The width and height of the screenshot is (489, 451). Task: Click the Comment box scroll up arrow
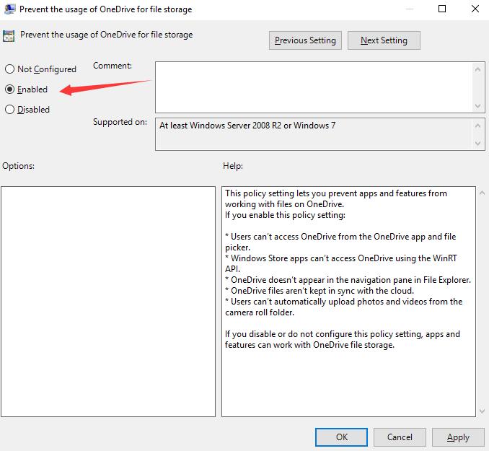click(x=477, y=69)
